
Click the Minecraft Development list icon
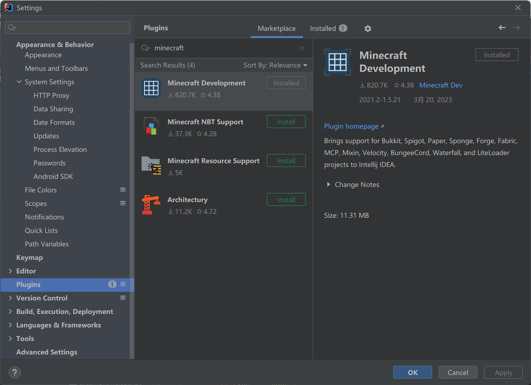151,88
